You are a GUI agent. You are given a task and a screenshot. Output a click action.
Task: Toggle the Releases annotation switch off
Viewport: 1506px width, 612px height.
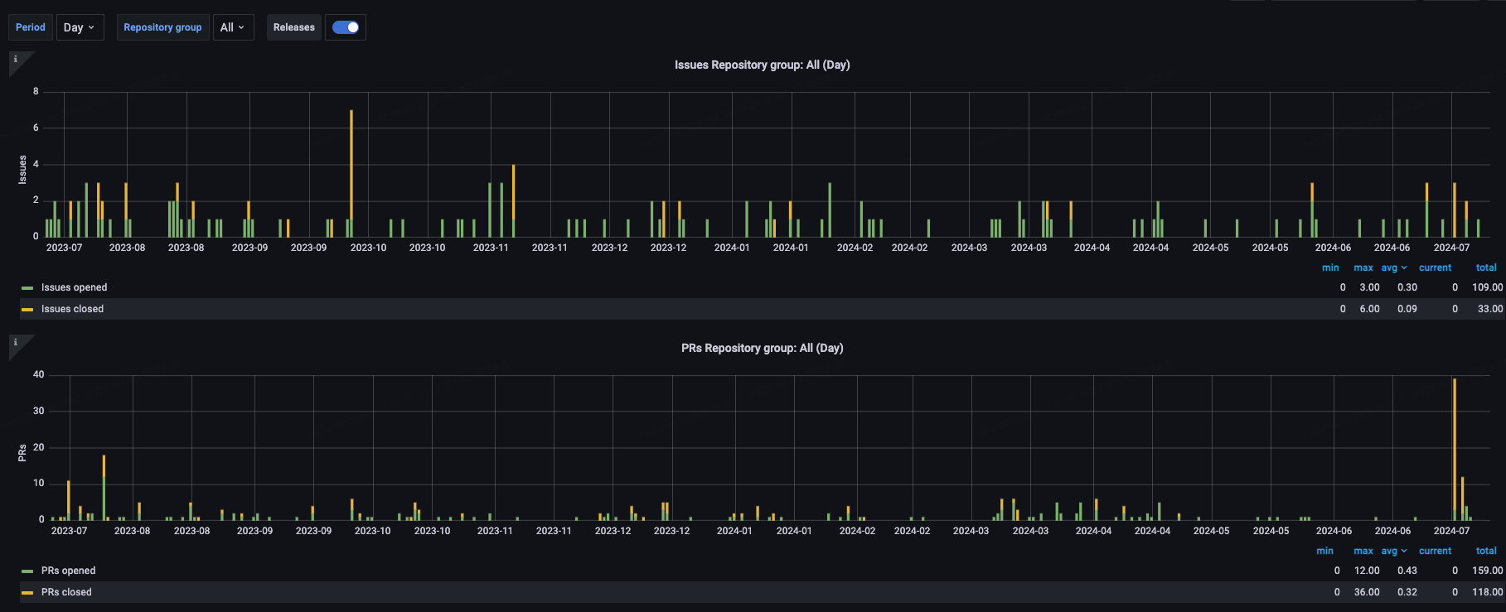coord(346,27)
